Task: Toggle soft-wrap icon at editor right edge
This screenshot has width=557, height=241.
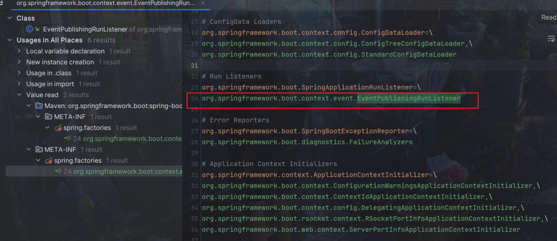Action: 550,39
